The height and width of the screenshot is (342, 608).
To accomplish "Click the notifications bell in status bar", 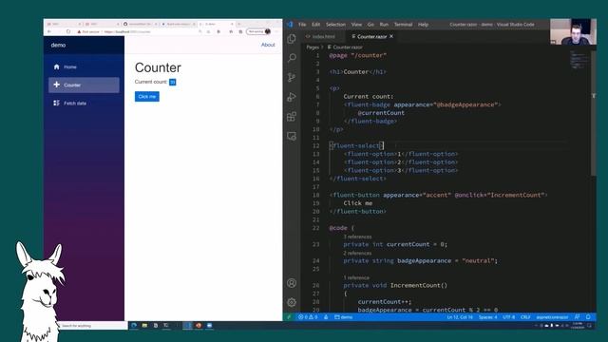I will click(x=588, y=317).
